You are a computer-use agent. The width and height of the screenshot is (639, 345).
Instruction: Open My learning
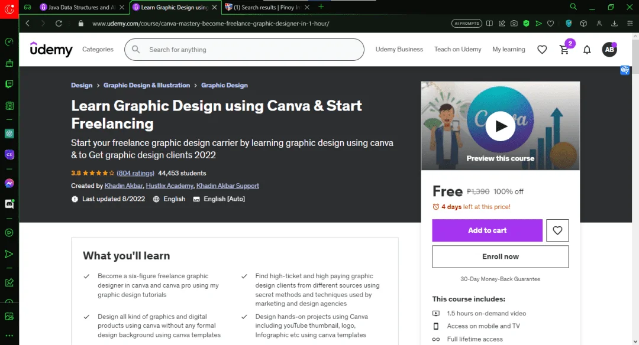(x=509, y=49)
